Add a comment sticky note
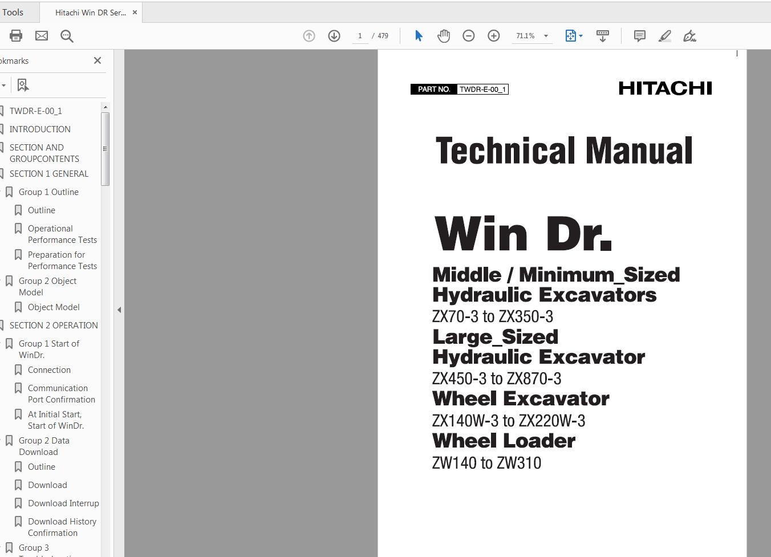The image size is (771, 557). pyautogui.click(x=640, y=36)
